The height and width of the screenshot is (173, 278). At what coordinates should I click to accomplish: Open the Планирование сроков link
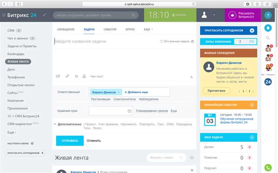(152, 111)
